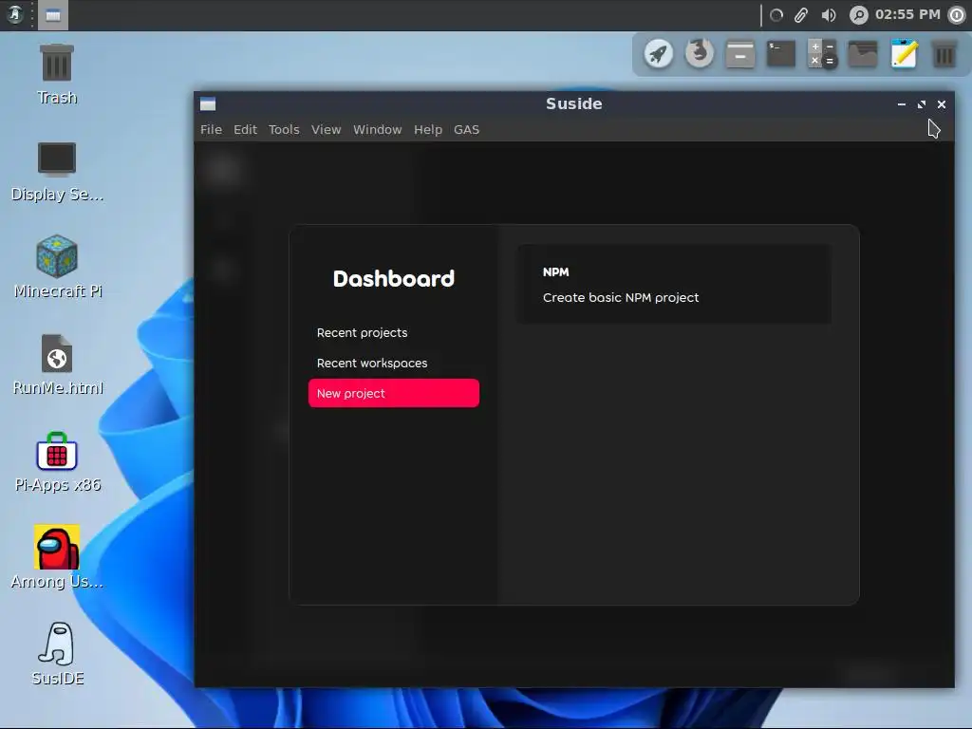
Task: Click the Suside window icon in title bar
Action: tap(208, 104)
